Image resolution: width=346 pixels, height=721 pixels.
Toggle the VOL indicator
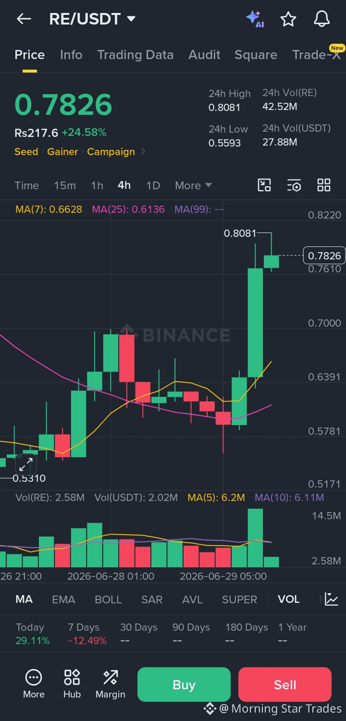[x=289, y=599]
